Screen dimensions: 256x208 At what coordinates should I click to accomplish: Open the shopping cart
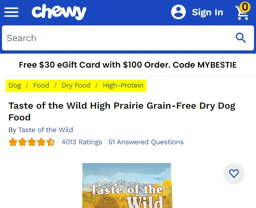(x=241, y=14)
